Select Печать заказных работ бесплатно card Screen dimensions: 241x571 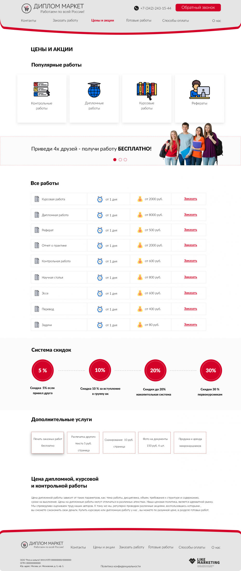click(x=48, y=443)
